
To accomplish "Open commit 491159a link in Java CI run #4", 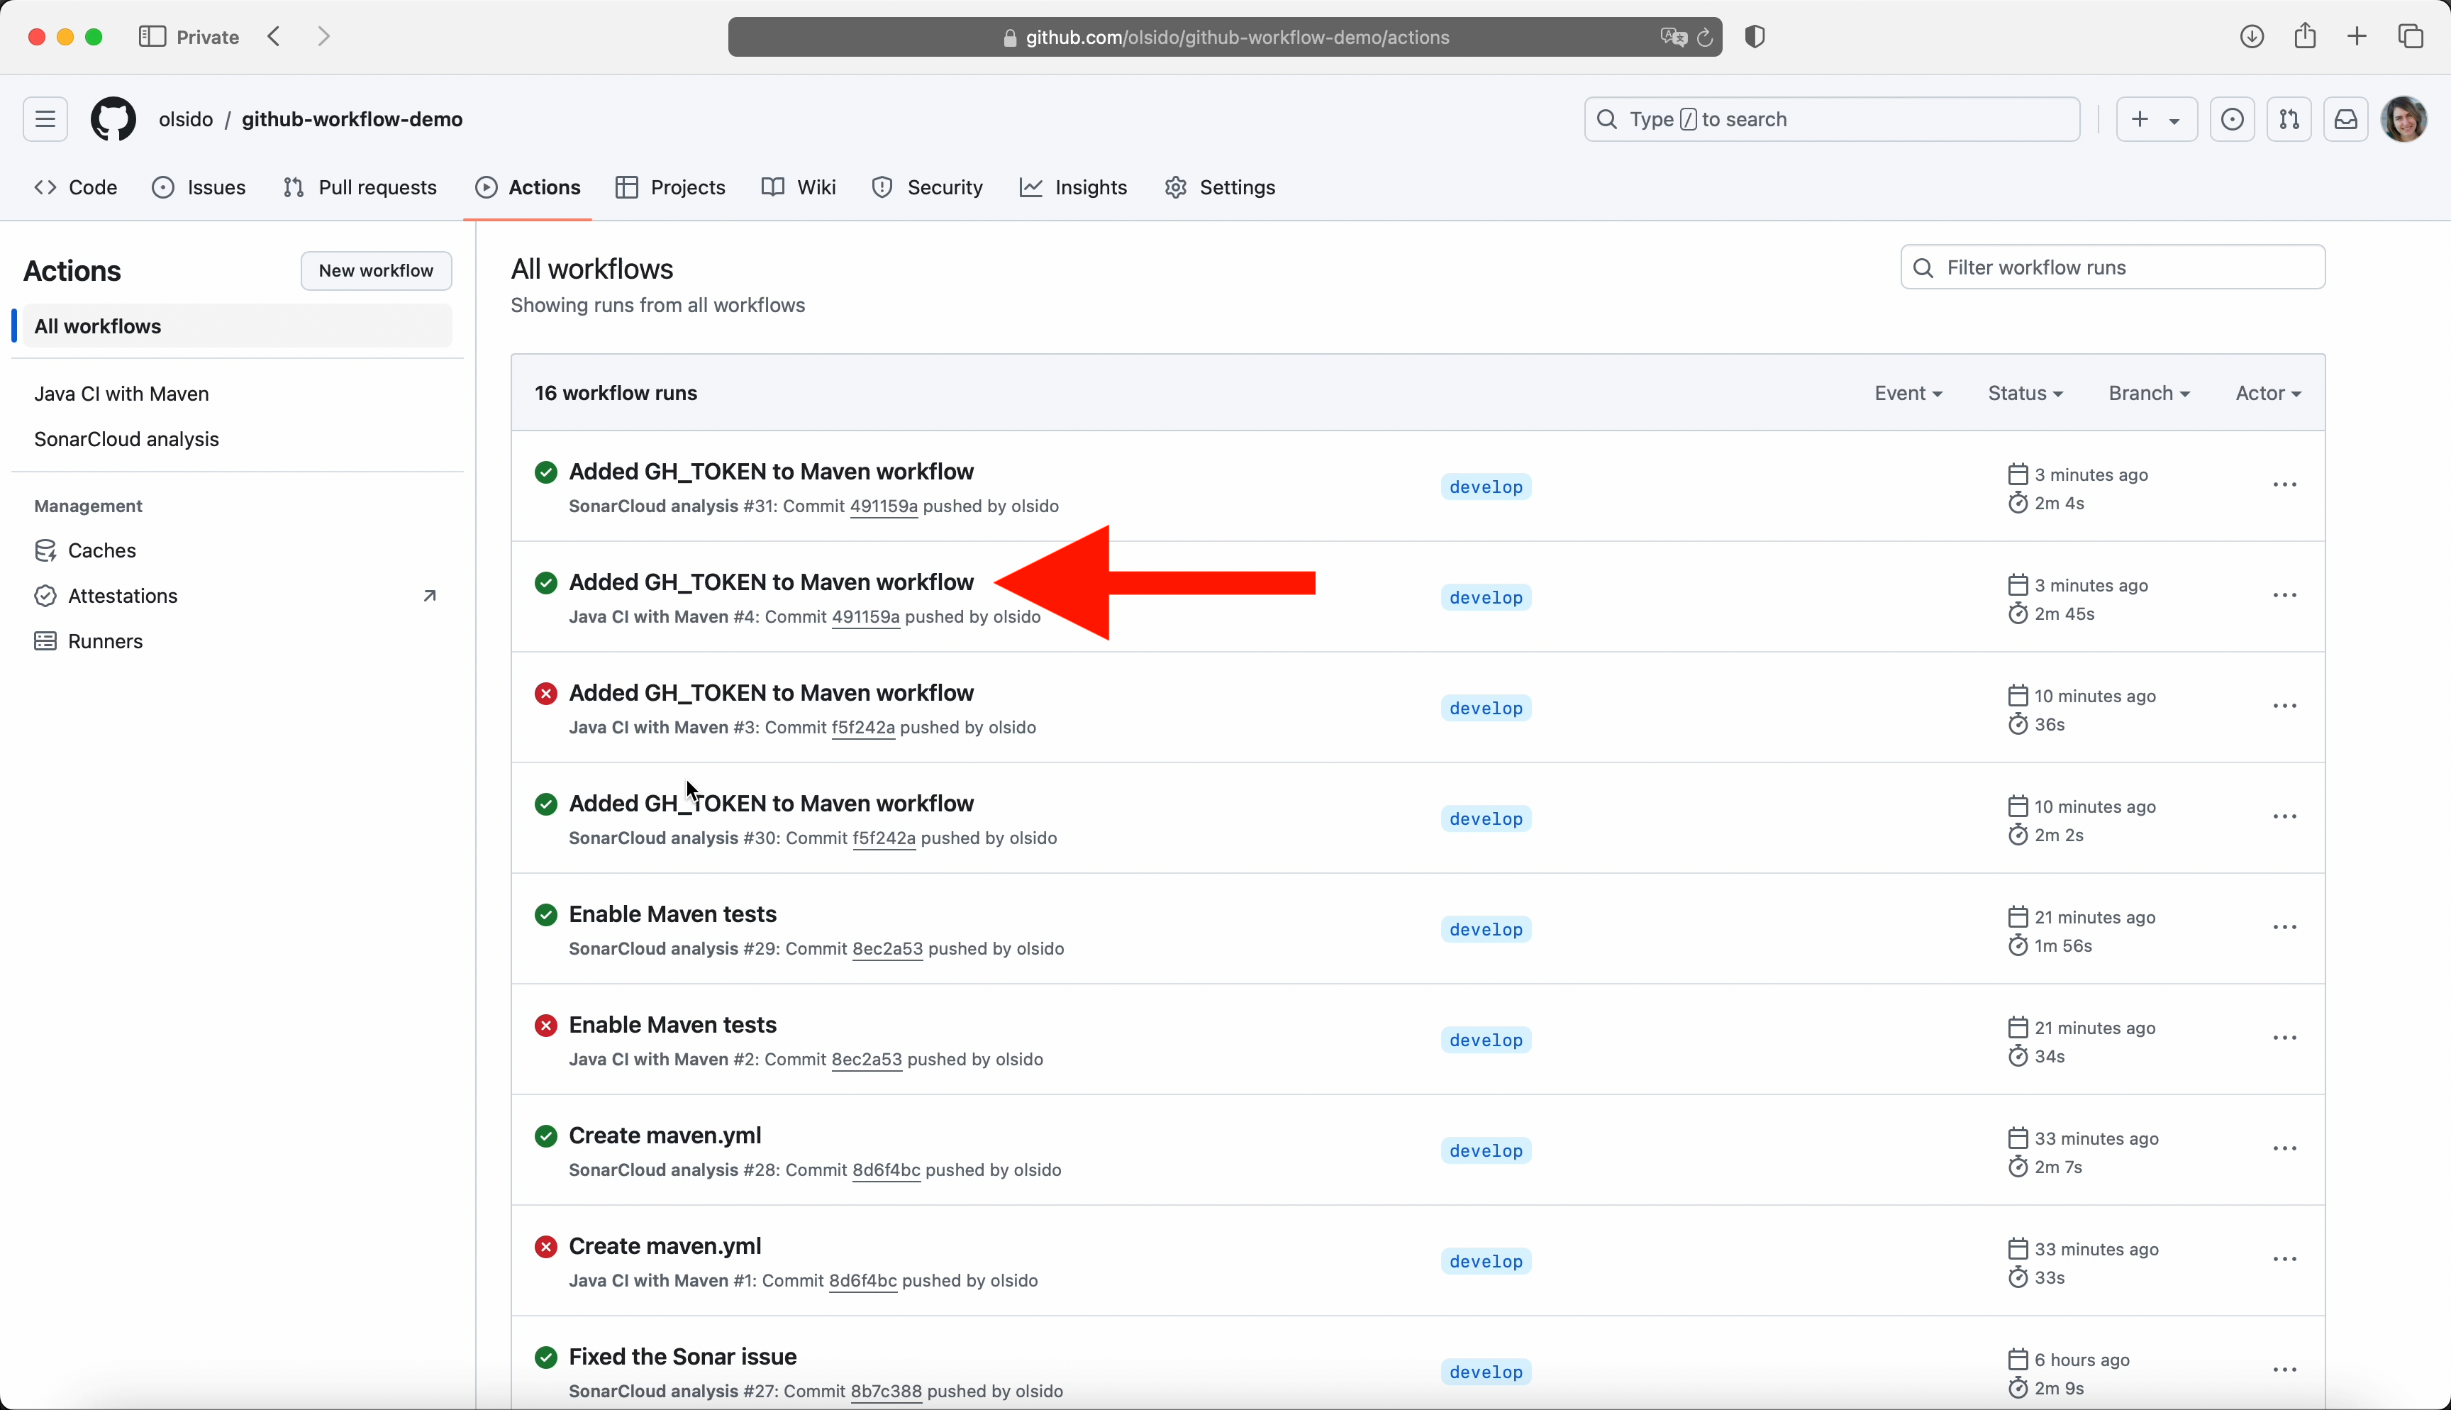I will pos(865,618).
